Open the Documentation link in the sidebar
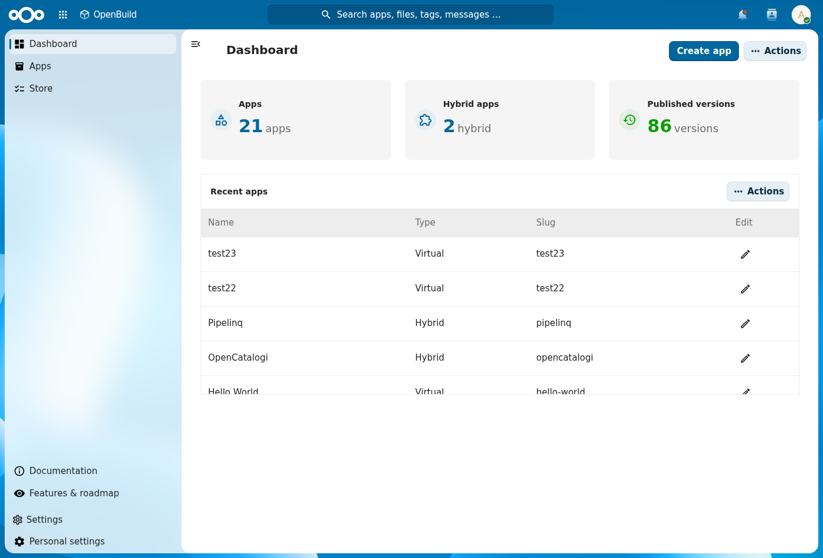The image size is (823, 558). (93, 471)
